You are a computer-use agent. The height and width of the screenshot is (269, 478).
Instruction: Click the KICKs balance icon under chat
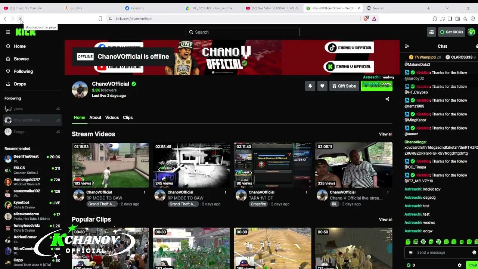pos(409,265)
